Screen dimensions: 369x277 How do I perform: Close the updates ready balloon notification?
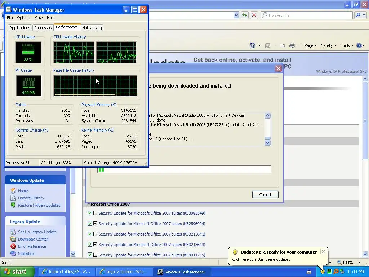click(x=323, y=251)
